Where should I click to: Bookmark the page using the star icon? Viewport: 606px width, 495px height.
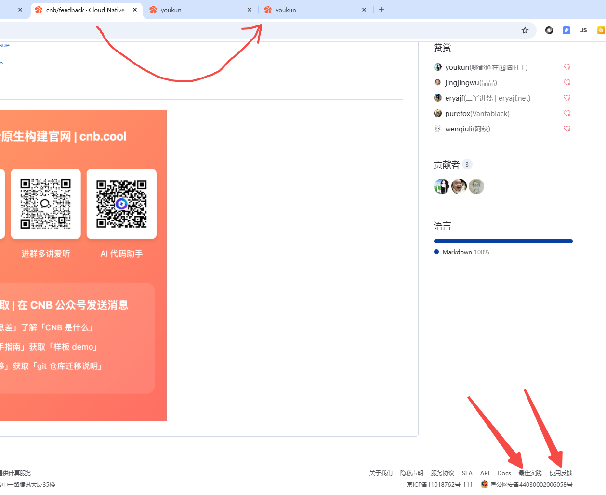click(x=525, y=30)
